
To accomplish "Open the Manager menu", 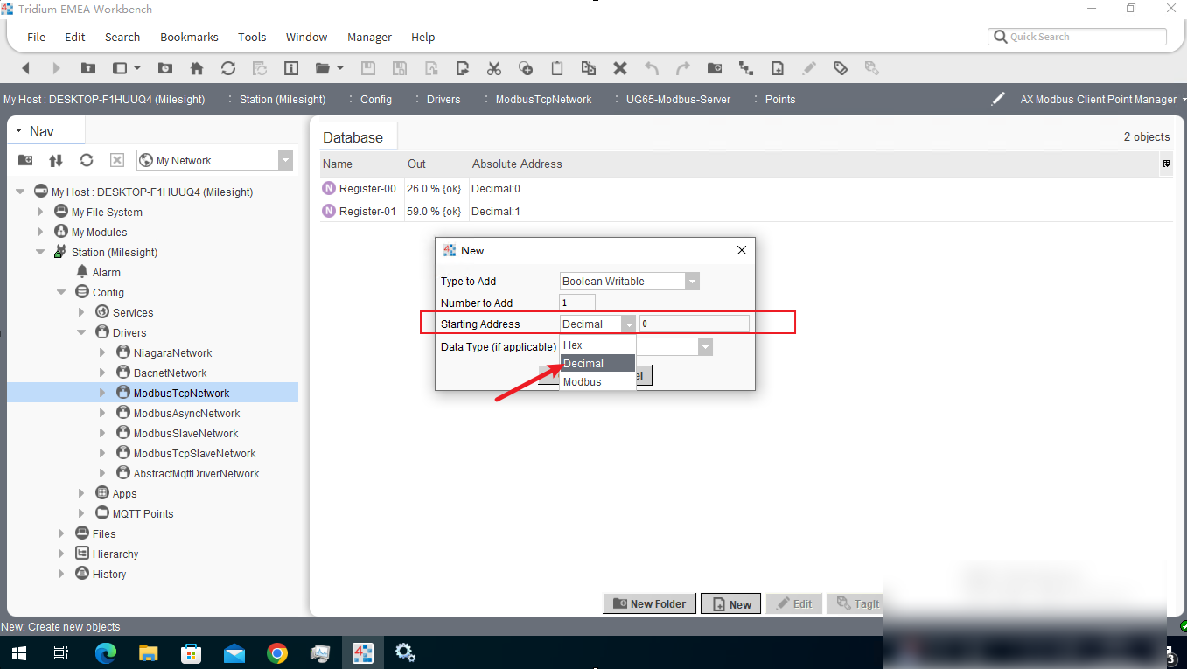I will pos(369,37).
